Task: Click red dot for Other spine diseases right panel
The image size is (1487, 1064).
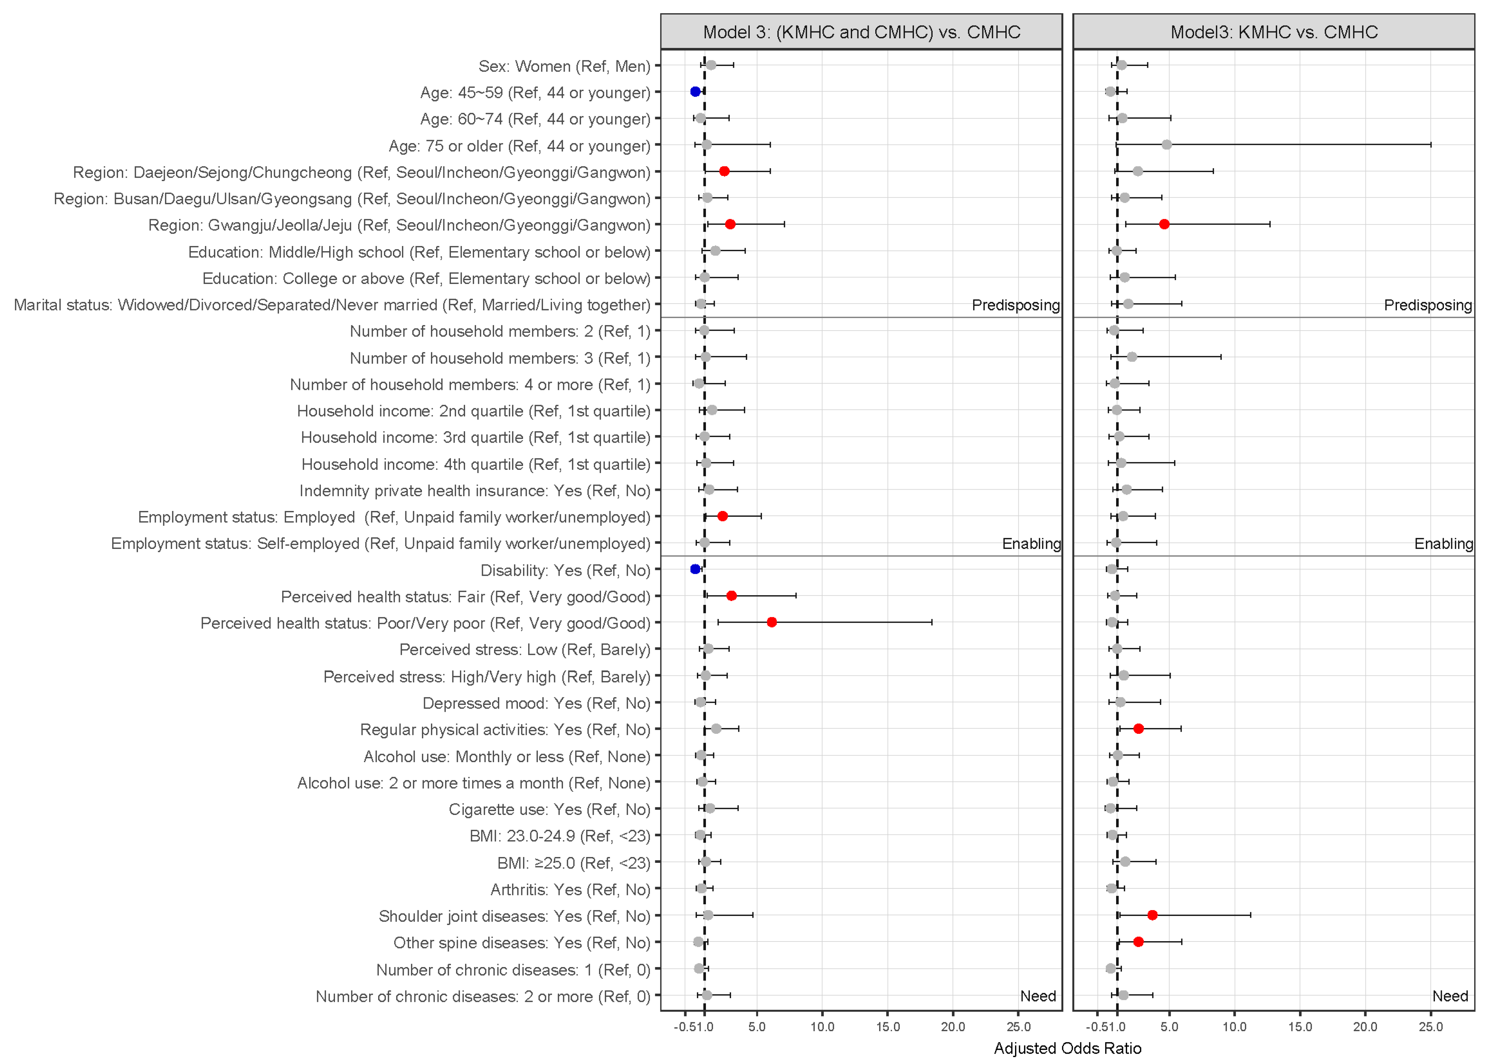Action: (x=1138, y=942)
